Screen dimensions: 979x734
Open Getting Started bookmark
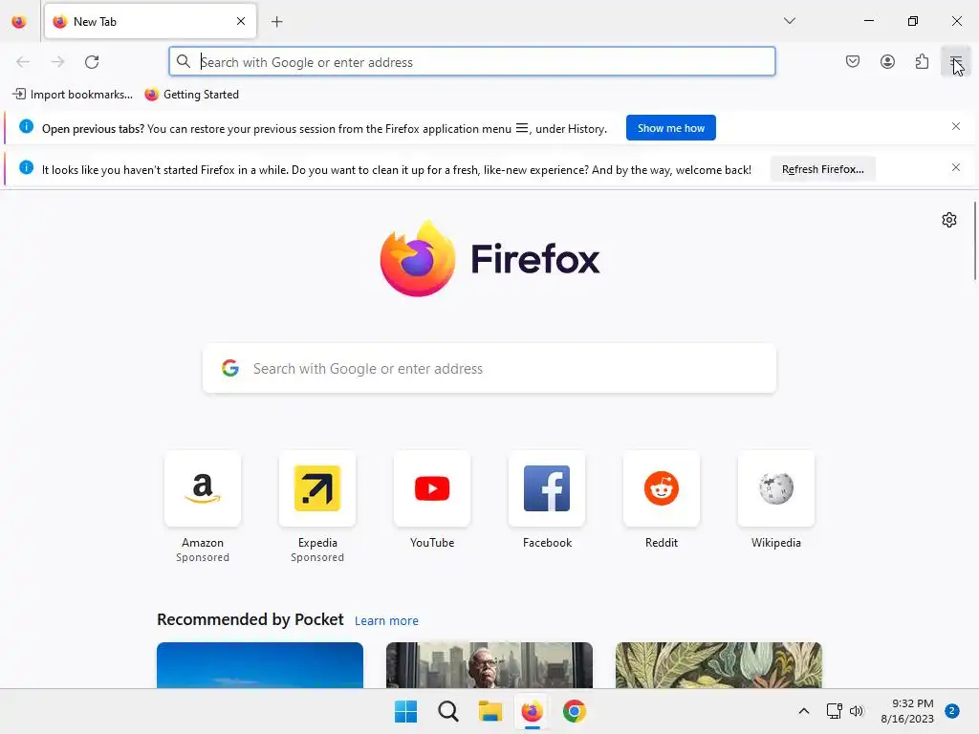191,95
